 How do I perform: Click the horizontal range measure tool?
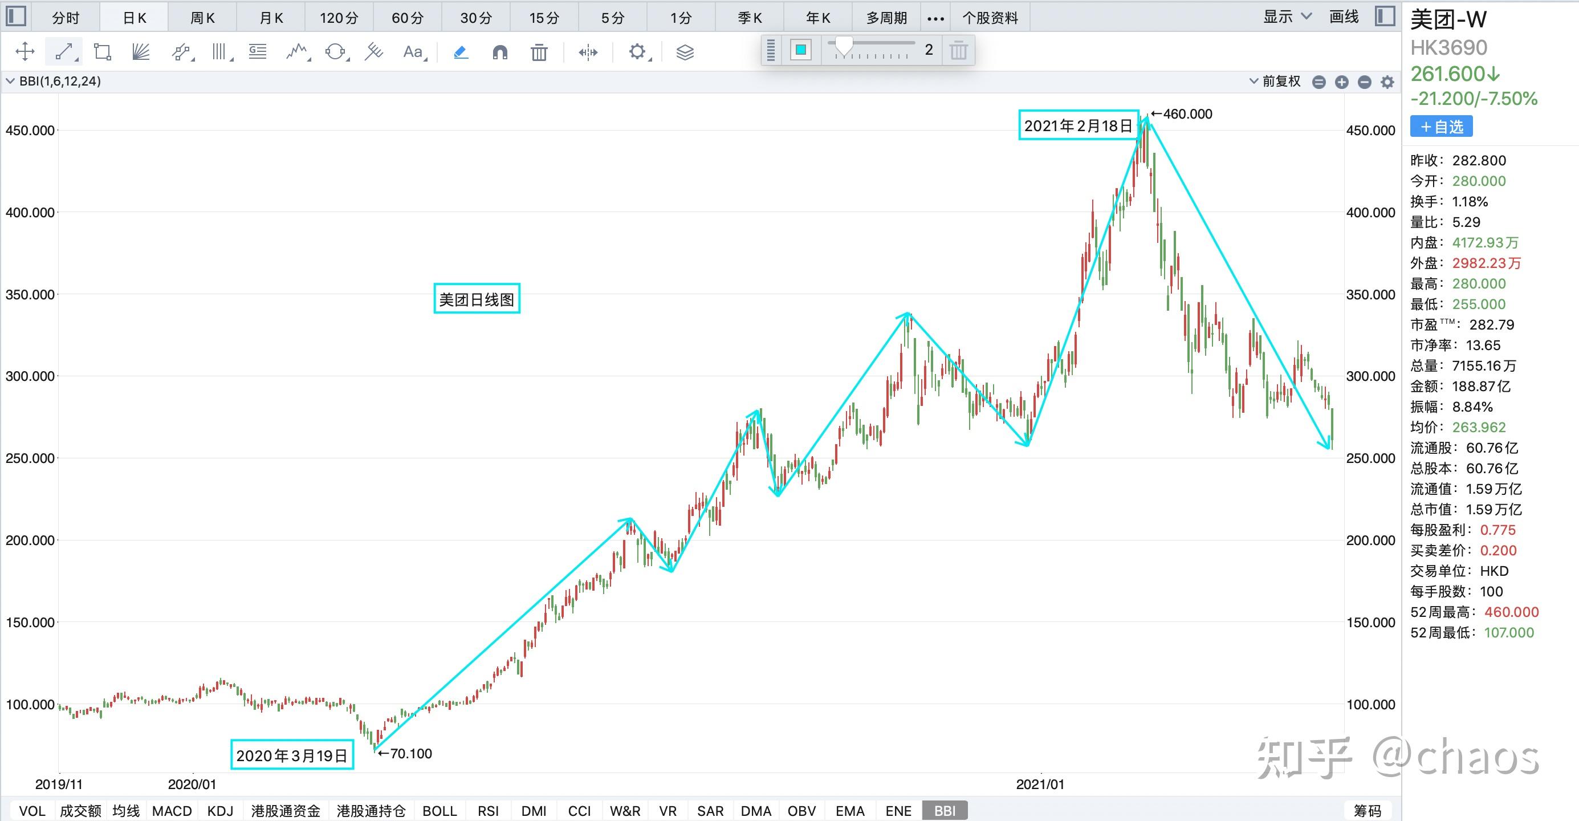tap(588, 52)
